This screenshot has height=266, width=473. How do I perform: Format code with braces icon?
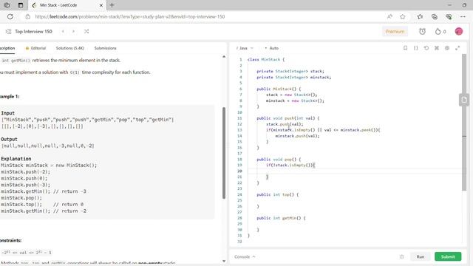(x=415, y=48)
